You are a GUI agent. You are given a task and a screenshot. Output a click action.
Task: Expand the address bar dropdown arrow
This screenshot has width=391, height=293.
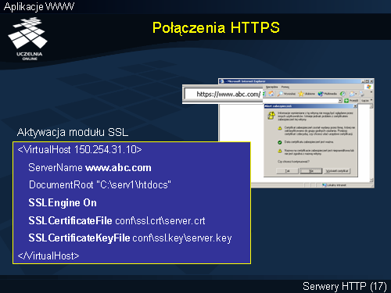340,101
